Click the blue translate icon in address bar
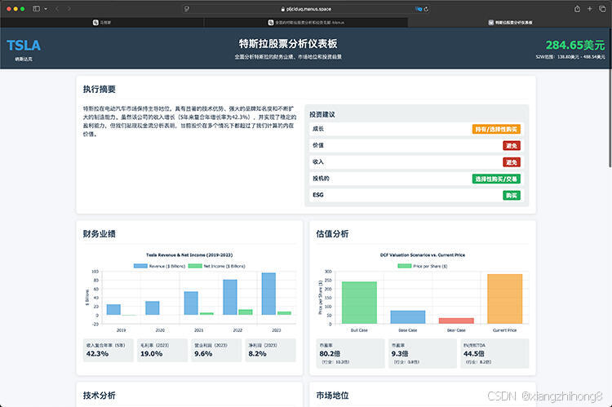612x407 pixels. click(x=419, y=9)
